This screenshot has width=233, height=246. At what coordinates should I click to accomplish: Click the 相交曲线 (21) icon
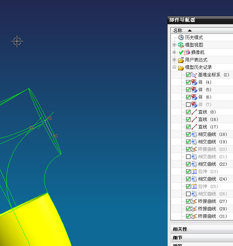coord(194,157)
